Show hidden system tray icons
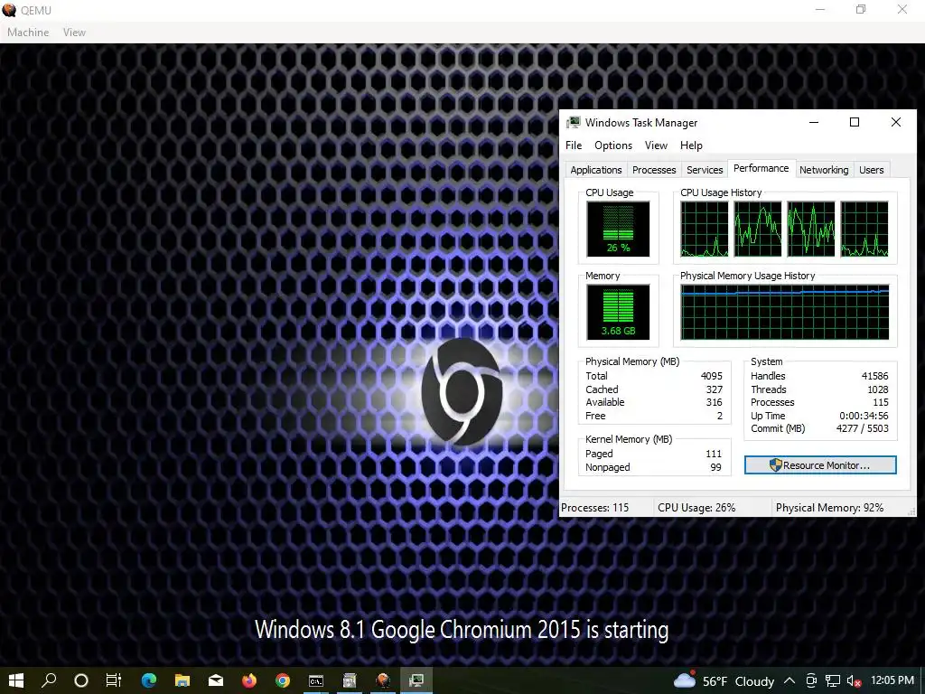Screen dimensions: 925x694 click(790, 681)
